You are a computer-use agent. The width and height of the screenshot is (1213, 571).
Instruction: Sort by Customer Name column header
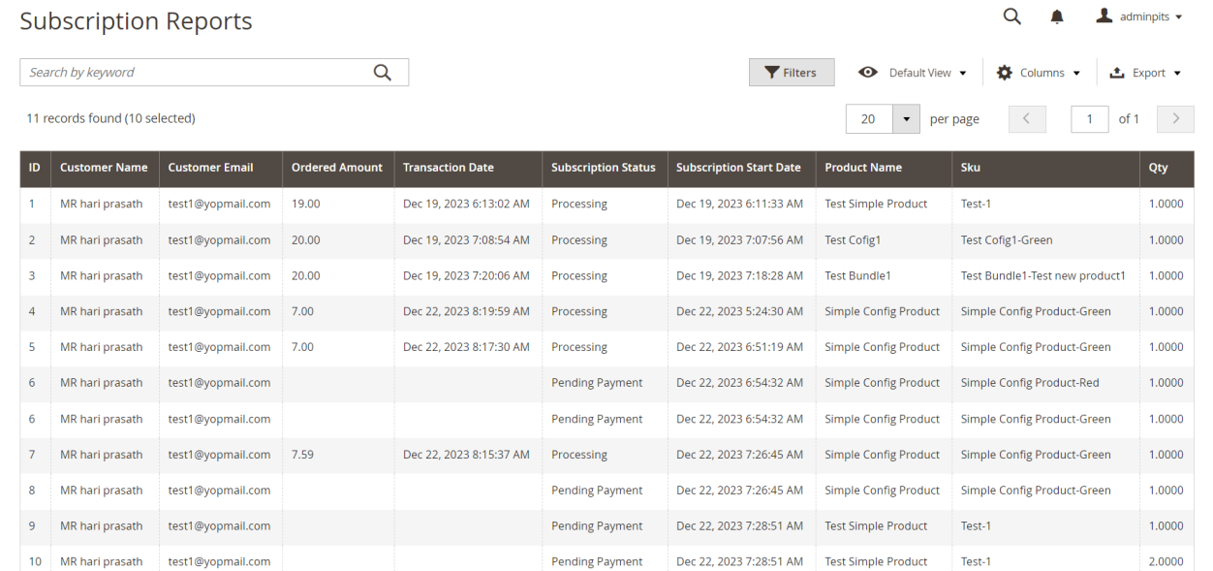[x=104, y=168]
